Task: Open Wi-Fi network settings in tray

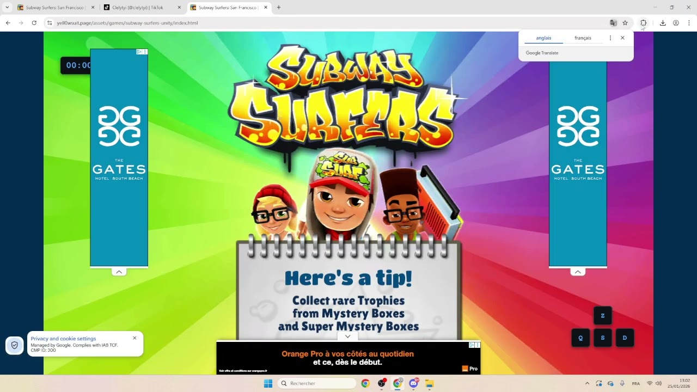Action: tap(649, 383)
